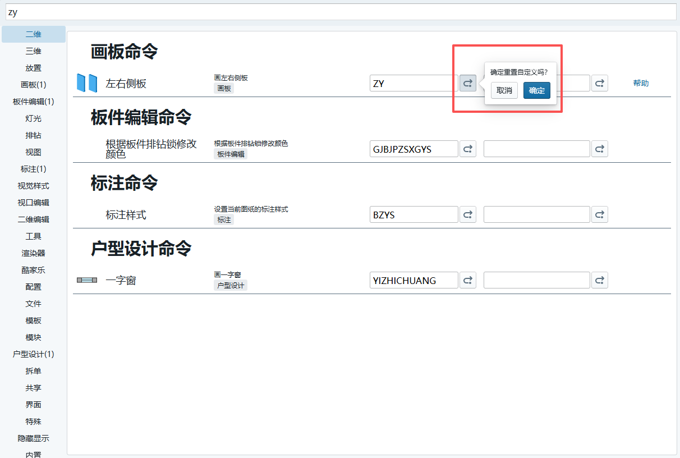
Task: Open 板件编辑(1) sidebar category
Action: 33,102
